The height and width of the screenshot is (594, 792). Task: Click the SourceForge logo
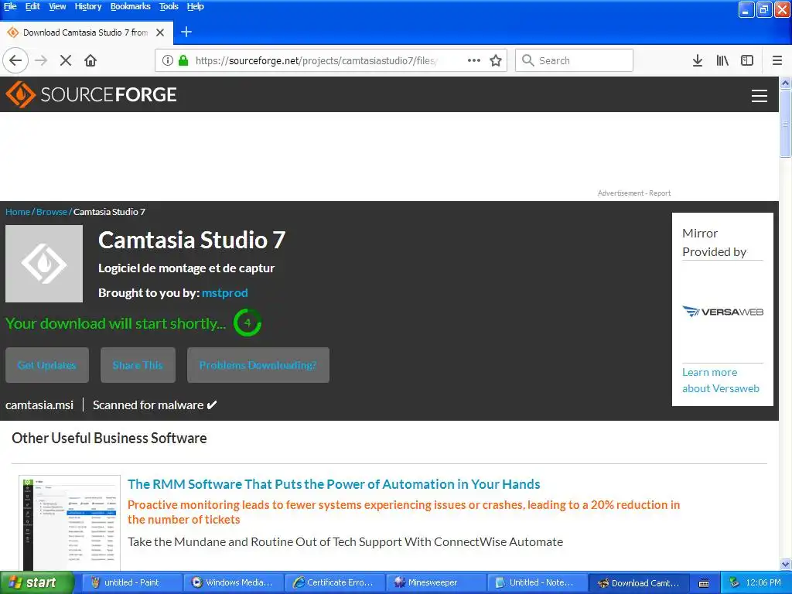pos(91,94)
